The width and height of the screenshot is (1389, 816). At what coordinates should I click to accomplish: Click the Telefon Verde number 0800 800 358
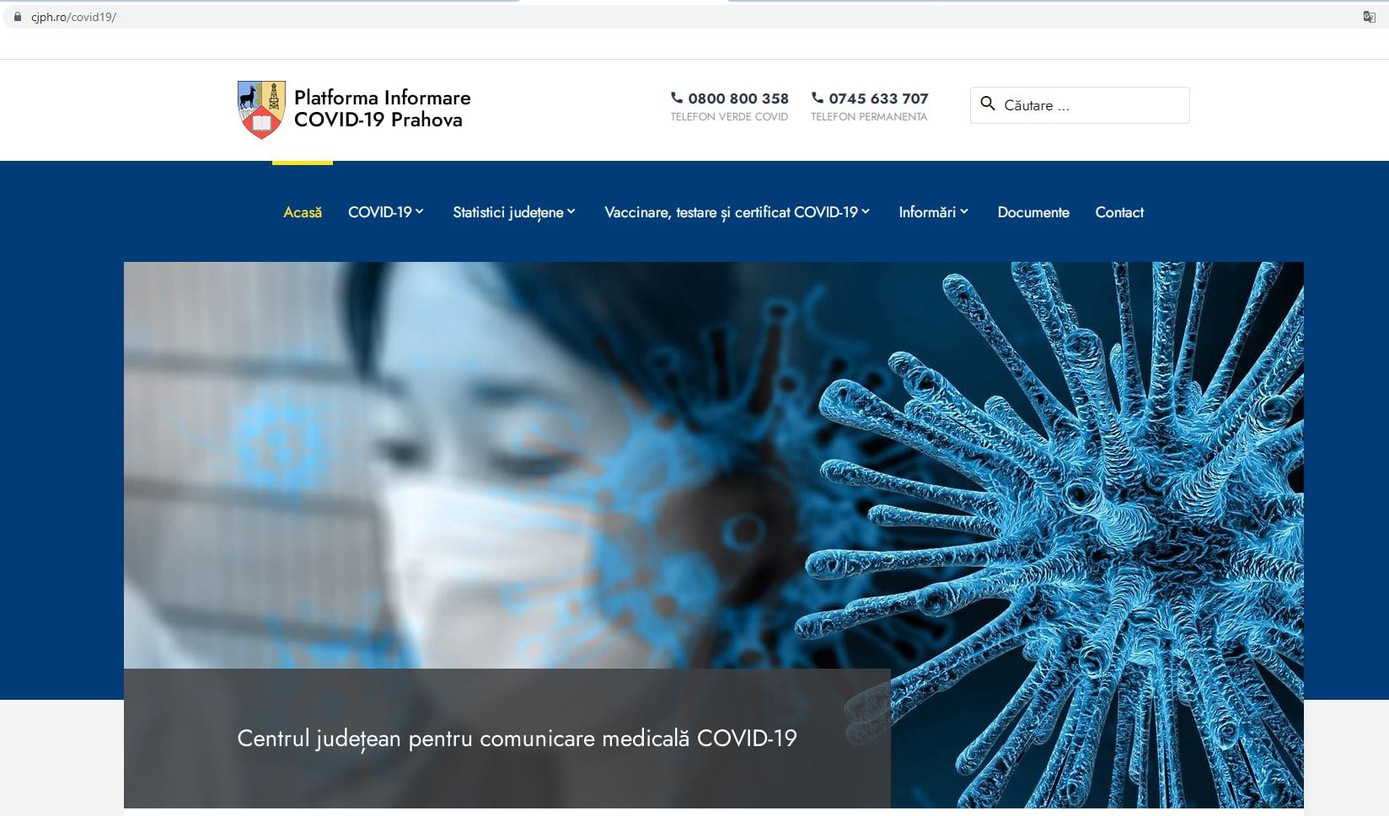(738, 99)
